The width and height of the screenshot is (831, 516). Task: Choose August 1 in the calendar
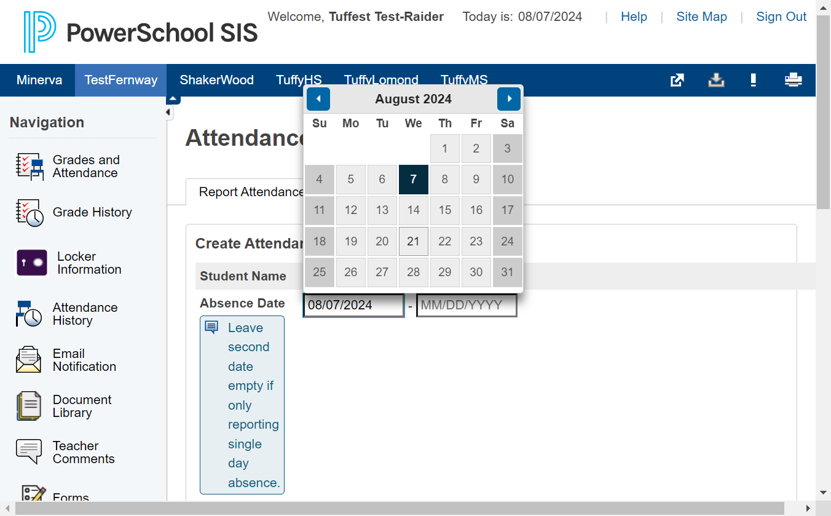[x=445, y=149]
